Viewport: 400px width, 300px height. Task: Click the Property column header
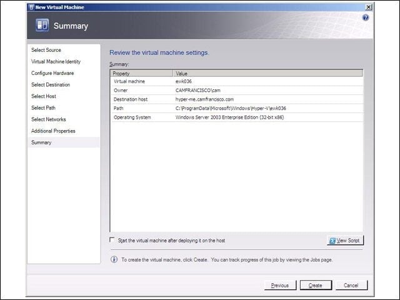coord(142,74)
